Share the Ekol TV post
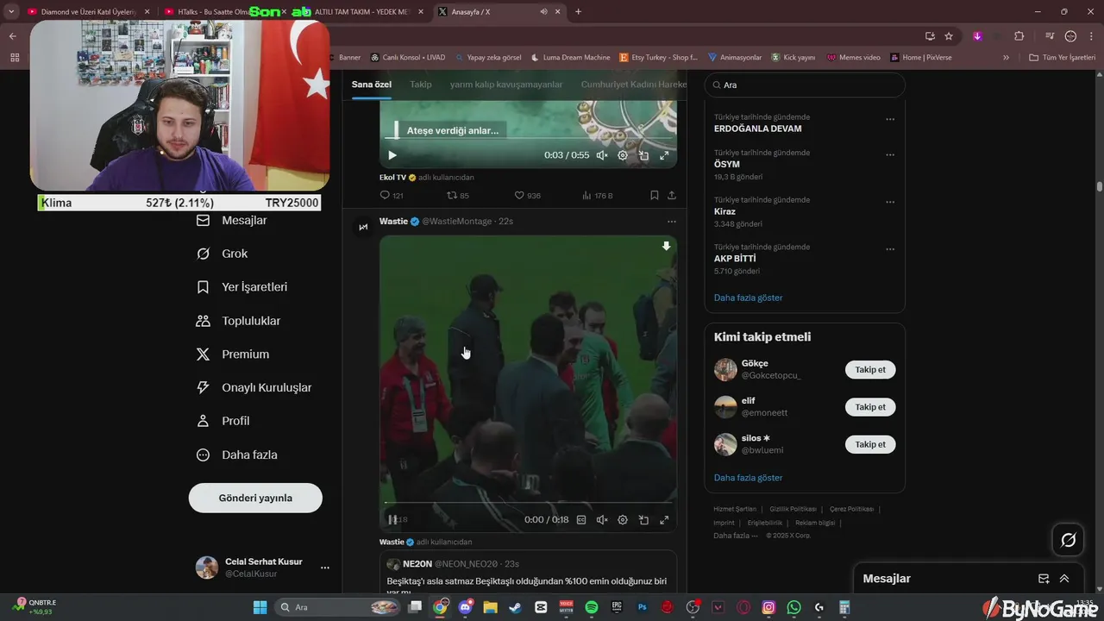The height and width of the screenshot is (621, 1104). coord(672,196)
